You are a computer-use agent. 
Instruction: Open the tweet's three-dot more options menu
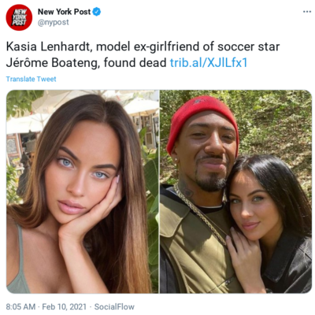307,12
